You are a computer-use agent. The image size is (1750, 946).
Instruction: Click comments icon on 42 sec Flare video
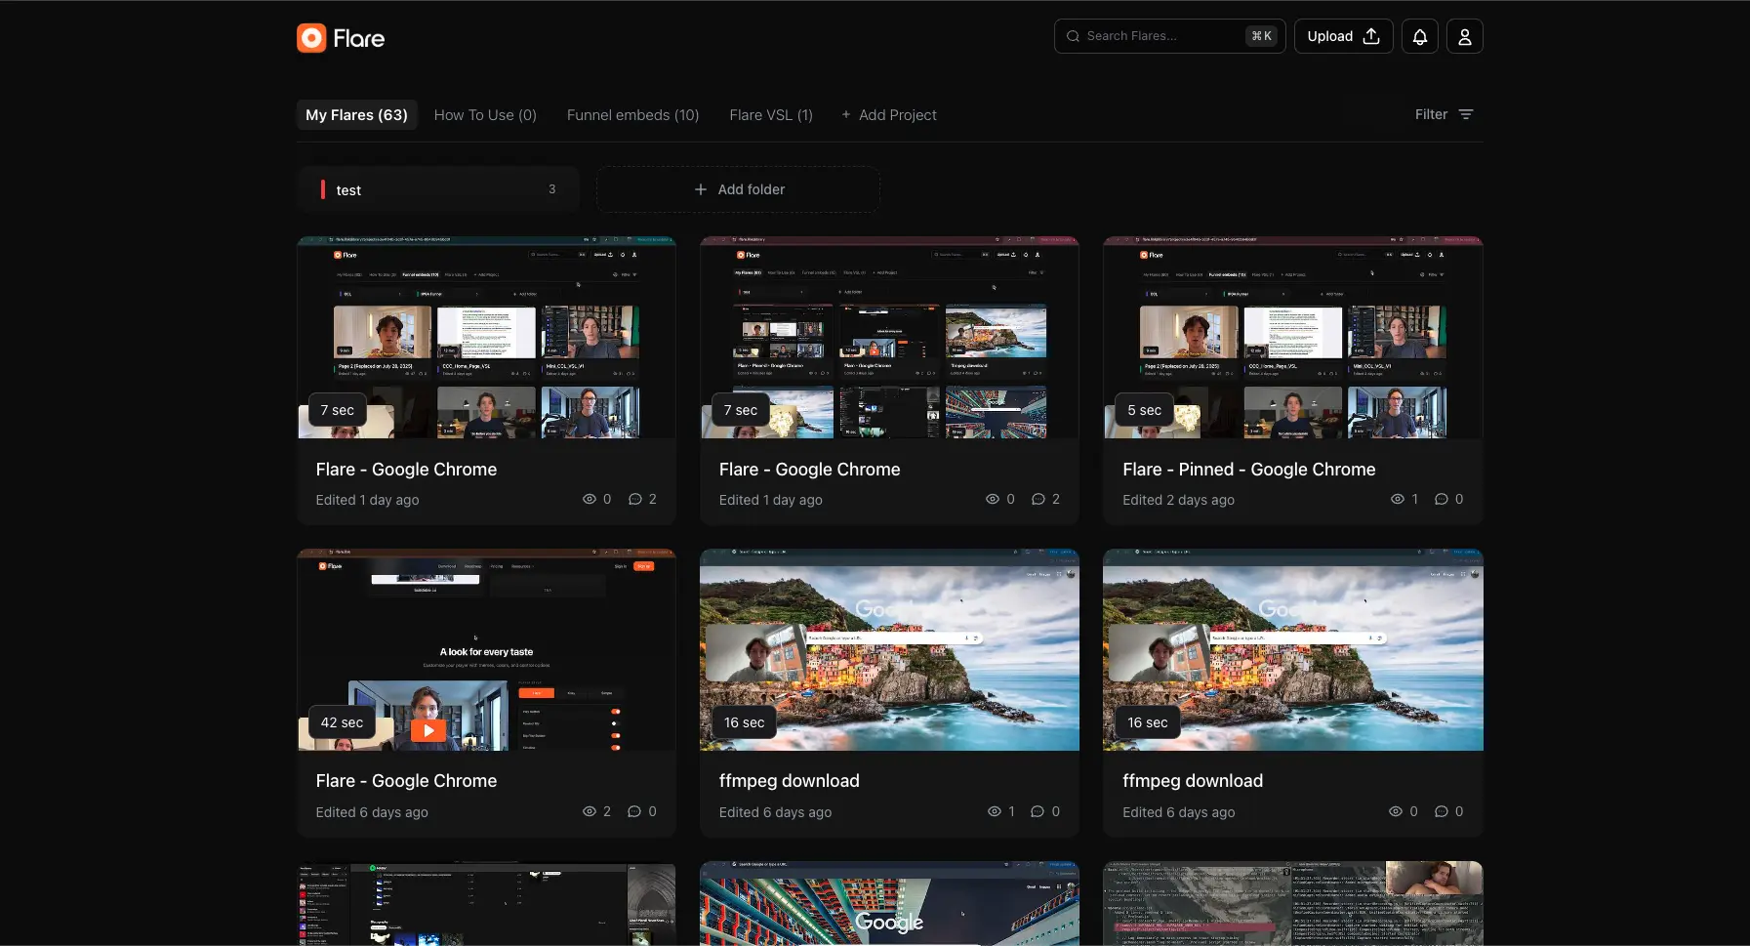(634, 811)
